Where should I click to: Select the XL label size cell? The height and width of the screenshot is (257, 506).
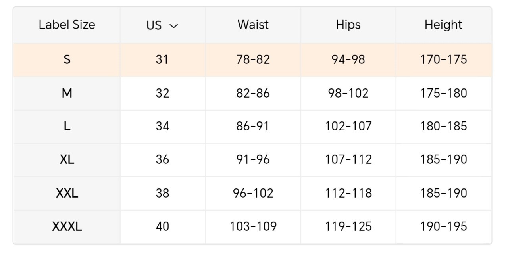tap(67, 160)
